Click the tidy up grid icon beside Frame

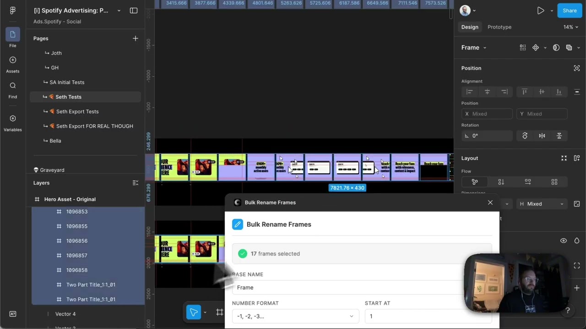(523, 48)
